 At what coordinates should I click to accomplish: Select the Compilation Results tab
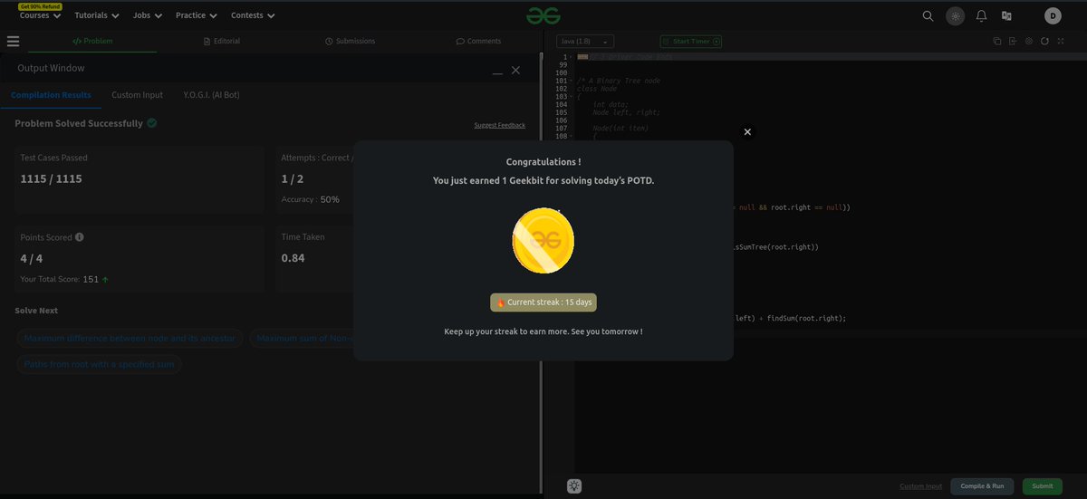coord(51,94)
